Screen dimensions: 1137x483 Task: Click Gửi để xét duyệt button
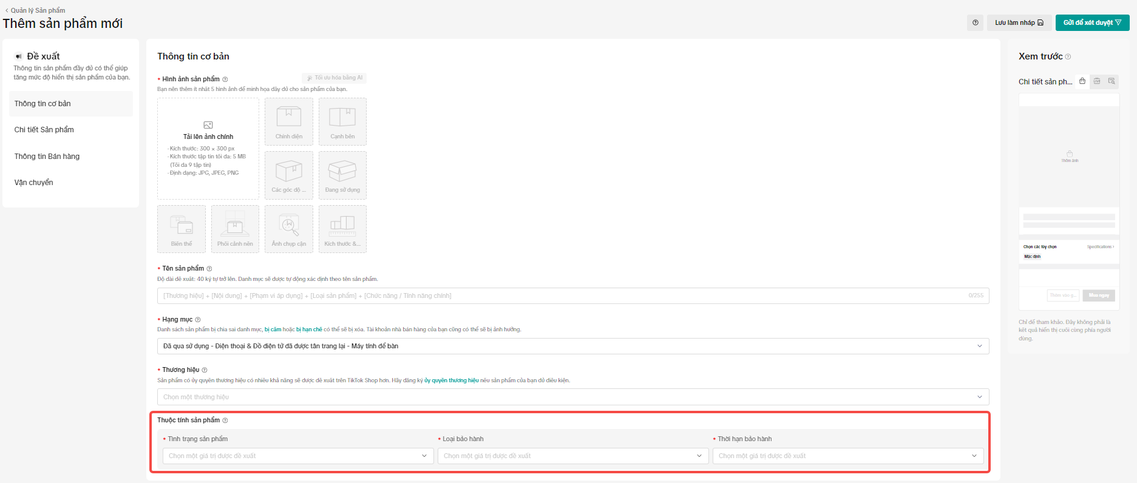(1093, 22)
